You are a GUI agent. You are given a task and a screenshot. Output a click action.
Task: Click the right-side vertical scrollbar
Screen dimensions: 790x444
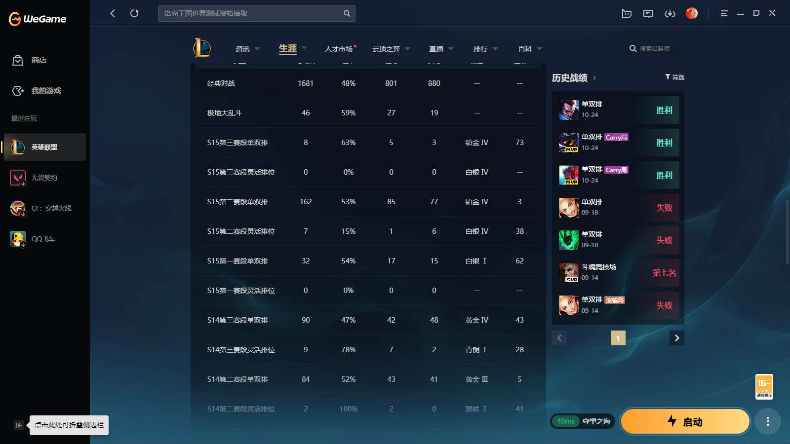[x=787, y=232]
